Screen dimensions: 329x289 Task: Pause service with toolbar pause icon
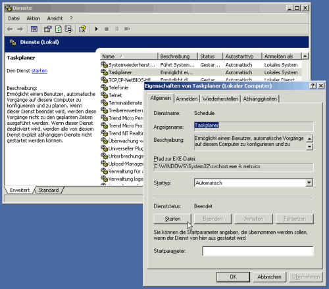tap(117, 29)
